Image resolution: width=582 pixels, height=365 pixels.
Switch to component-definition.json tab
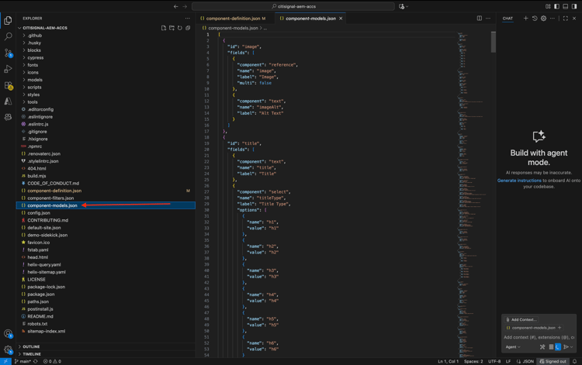(x=233, y=18)
